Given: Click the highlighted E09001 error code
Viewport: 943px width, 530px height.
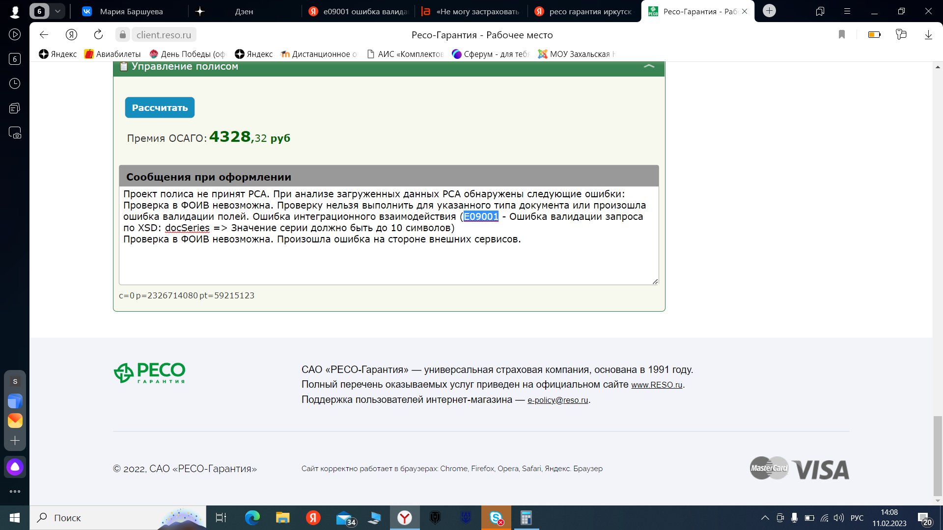Looking at the screenshot, I should pyautogui.click(x=481, y=216).
